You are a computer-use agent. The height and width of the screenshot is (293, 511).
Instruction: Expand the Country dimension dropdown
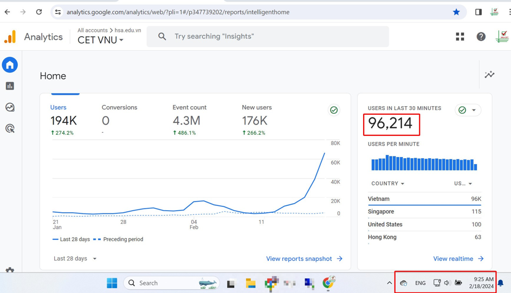click(x=387, y=184)
